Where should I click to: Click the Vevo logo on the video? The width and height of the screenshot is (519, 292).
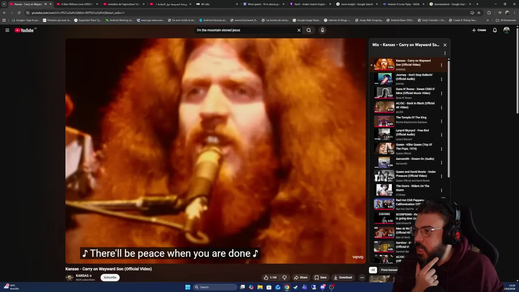358,257
